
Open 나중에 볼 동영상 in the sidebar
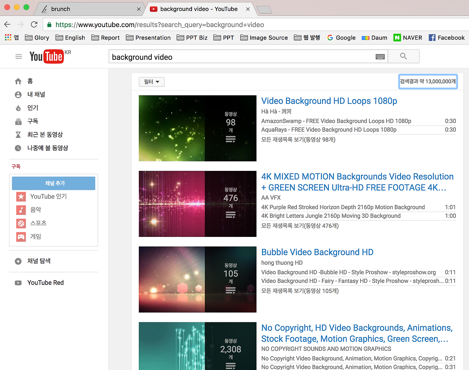[48, 148]
